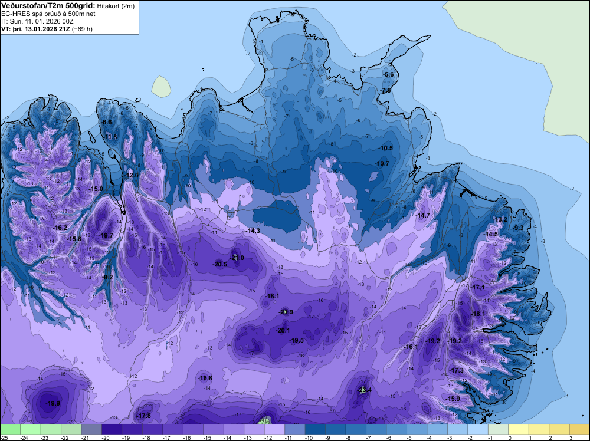The width and height of the screenshot is (590, 441).
Task: Click the -15.0 temperature label
Action: coord(96,189)
